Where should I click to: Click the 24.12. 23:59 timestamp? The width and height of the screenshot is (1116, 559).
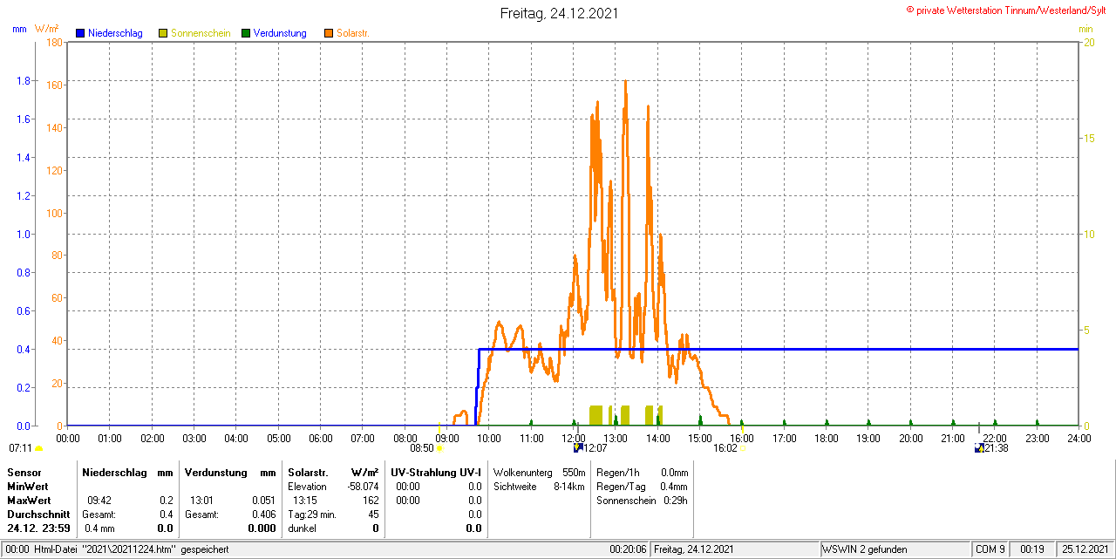(38, 528)
